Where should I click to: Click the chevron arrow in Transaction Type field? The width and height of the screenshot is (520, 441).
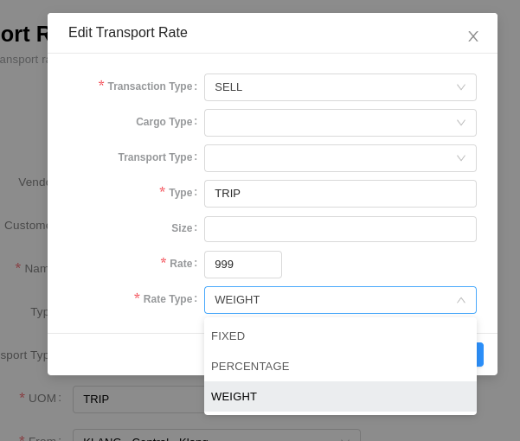[x=461, y=87]
